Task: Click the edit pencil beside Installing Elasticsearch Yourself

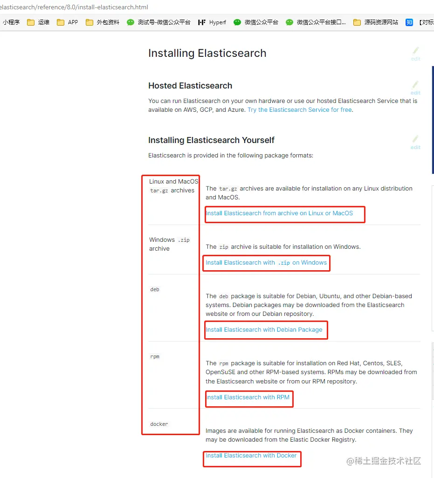Action: point(415,143)
